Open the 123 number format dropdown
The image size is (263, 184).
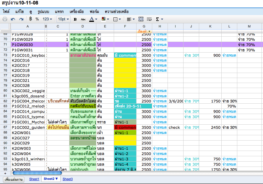click(47, 19)
